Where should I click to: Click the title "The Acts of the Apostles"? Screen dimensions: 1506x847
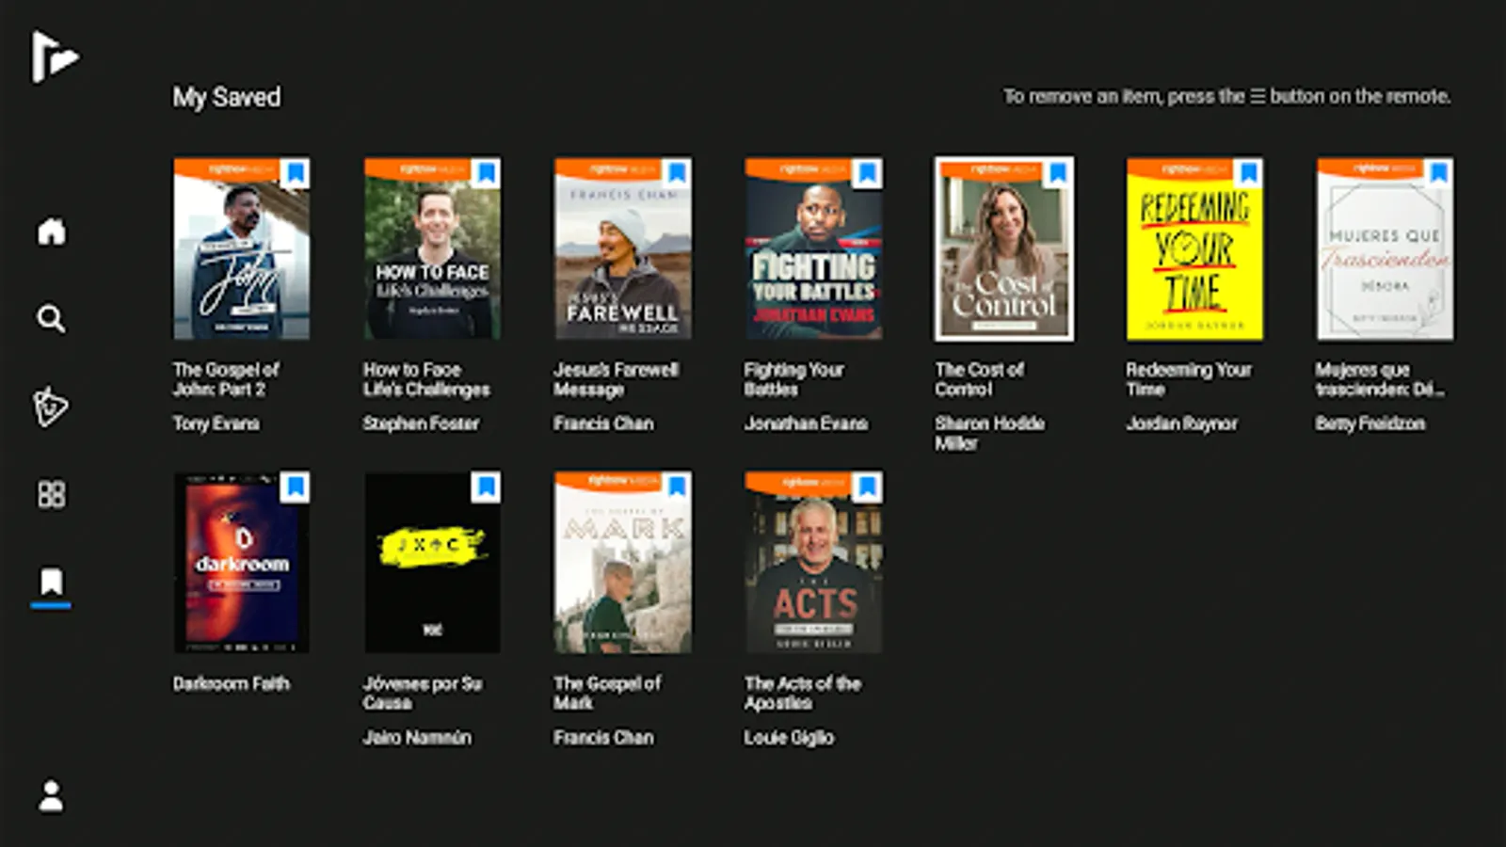[x=803, y=693]
